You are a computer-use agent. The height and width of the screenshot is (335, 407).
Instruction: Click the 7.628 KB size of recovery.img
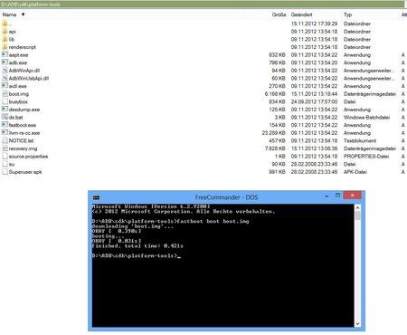[275, 148]
